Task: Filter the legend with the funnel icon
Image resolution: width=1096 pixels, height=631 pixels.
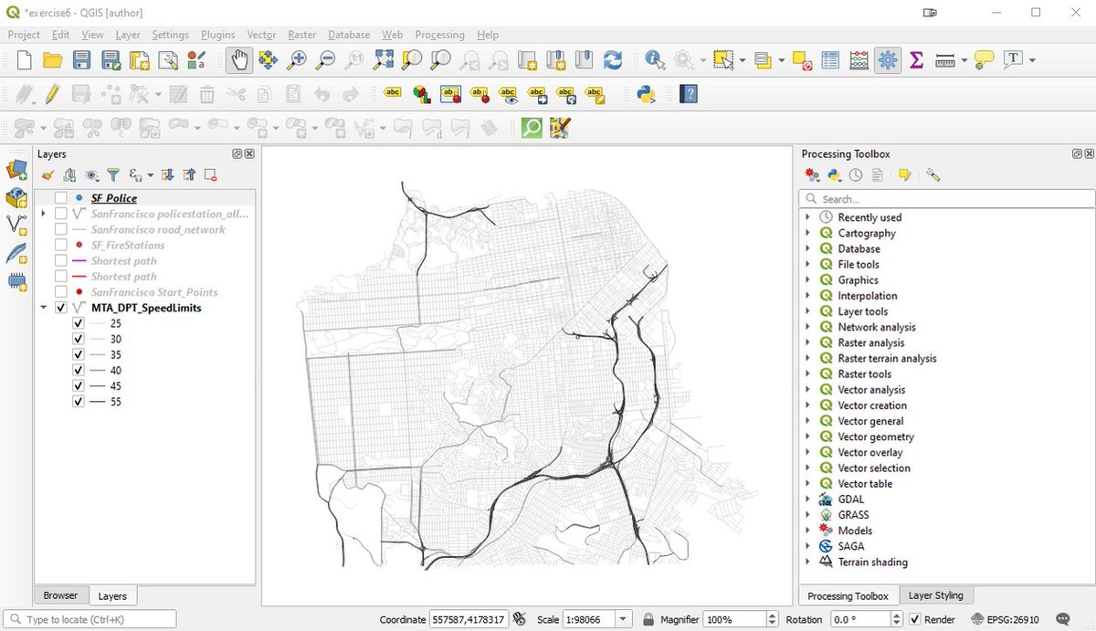Action: point(113,174)
